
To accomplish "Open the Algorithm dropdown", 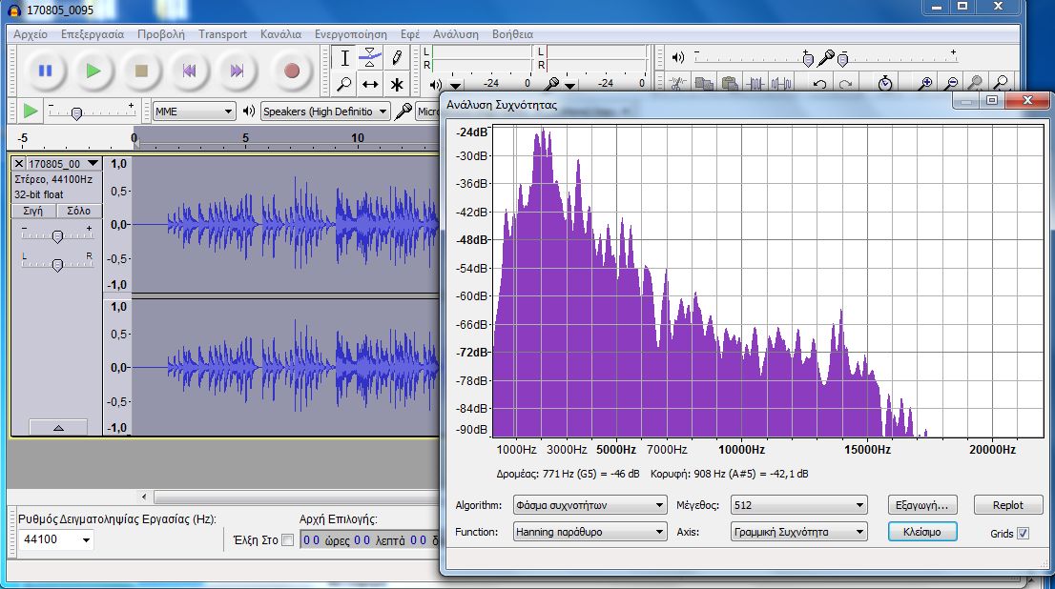I will point(589,505).
